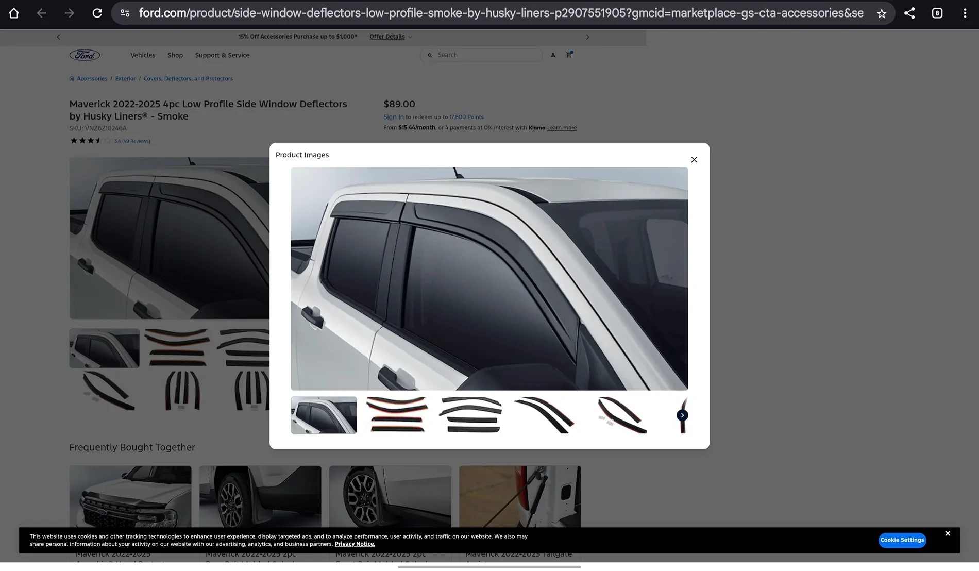The width and height of the screenshot is (979, 571).
Task: Reload the page
Action: coord(97,13)
